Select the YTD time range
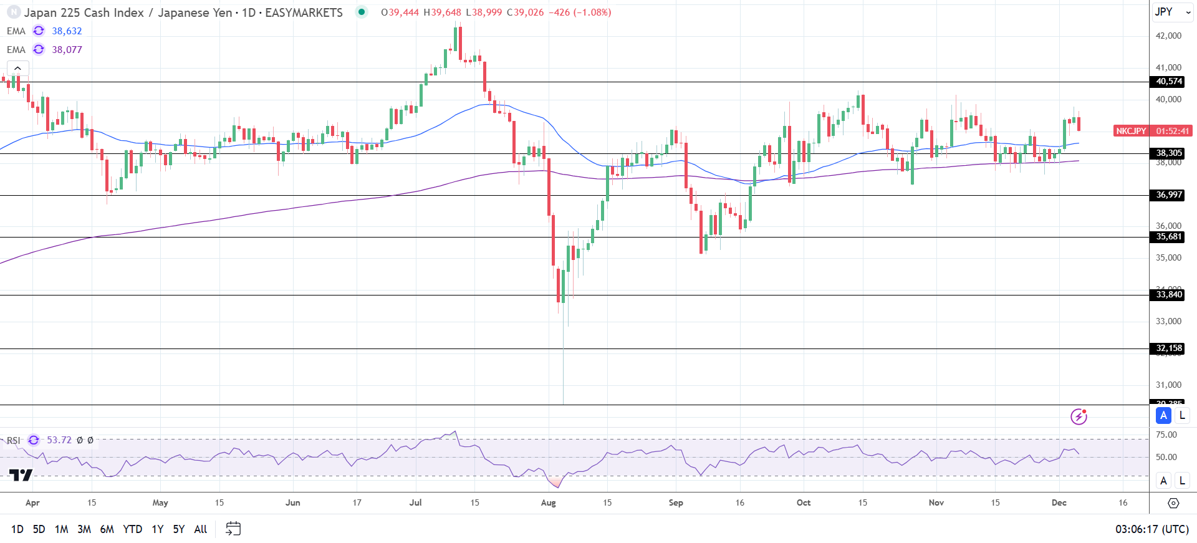This screenshot has height=543, width=1197. point(133,529)
